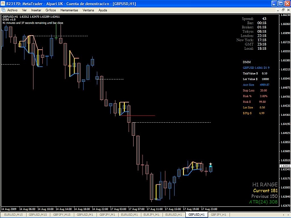The height and width of the screenshot is (218, 291).
Task: Open the Insertar menu
Action: point(36,10)
